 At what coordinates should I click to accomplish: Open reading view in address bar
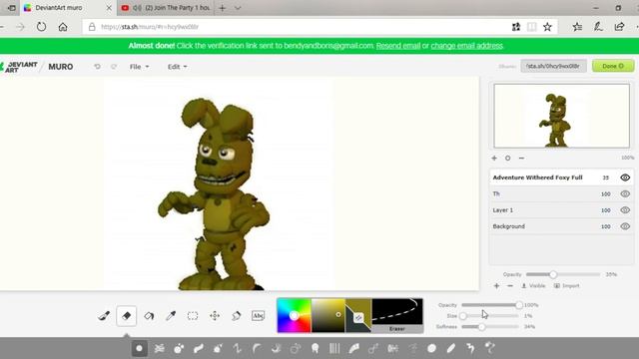point(531,27)
